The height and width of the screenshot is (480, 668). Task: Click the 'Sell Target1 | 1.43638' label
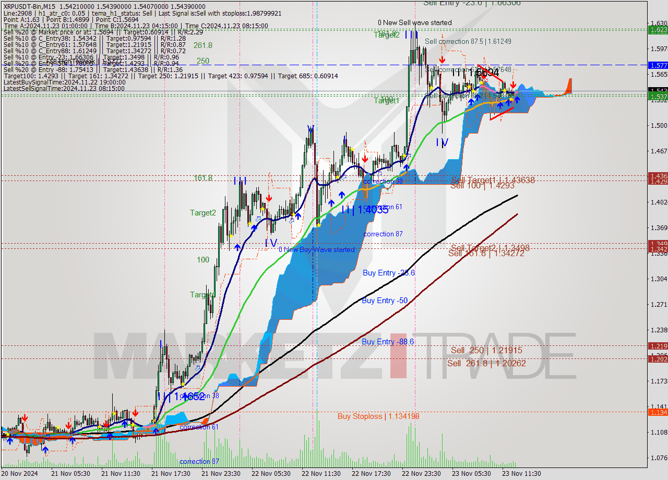coord(493,180)
